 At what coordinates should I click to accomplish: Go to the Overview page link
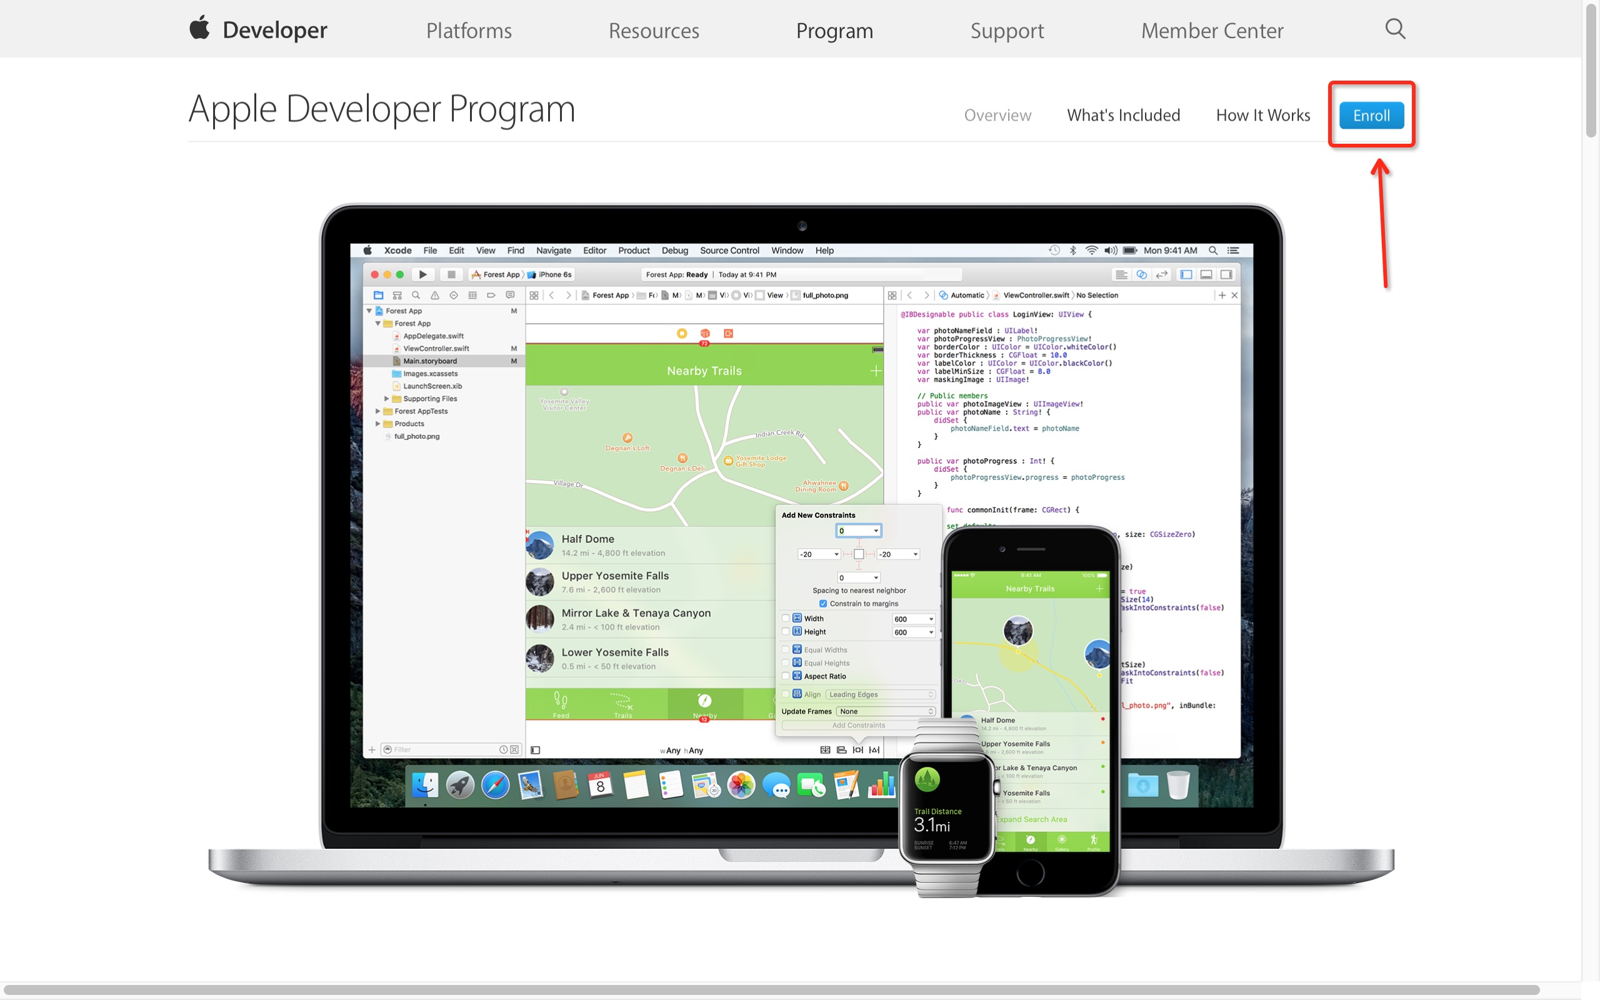(x=997, y=115)
